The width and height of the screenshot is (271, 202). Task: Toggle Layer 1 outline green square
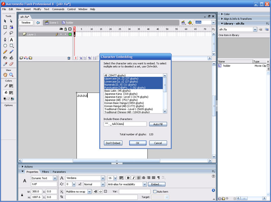70,34
